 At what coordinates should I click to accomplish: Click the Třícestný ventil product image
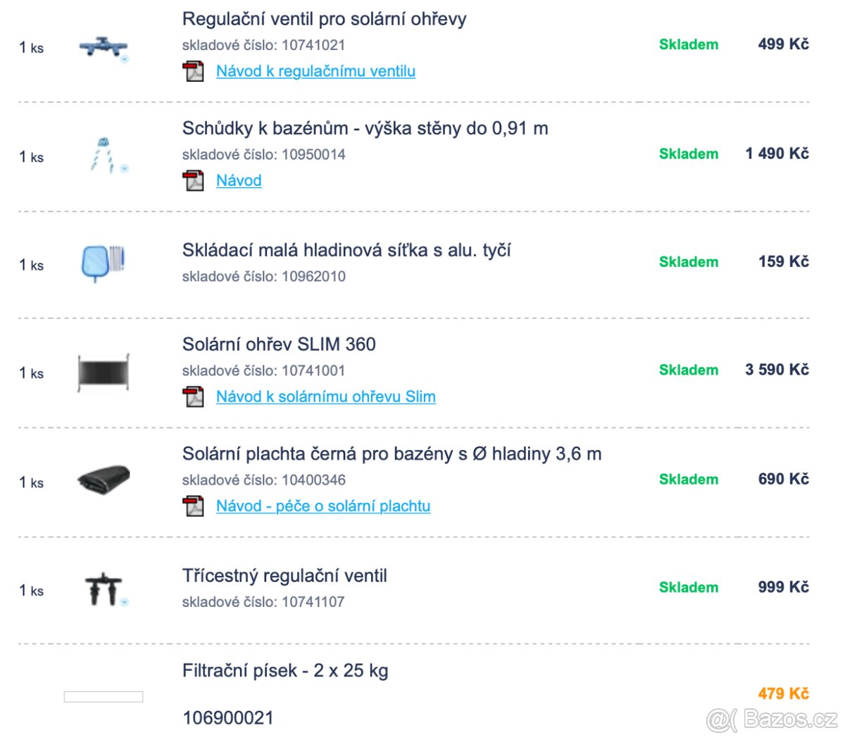[104, 589]
